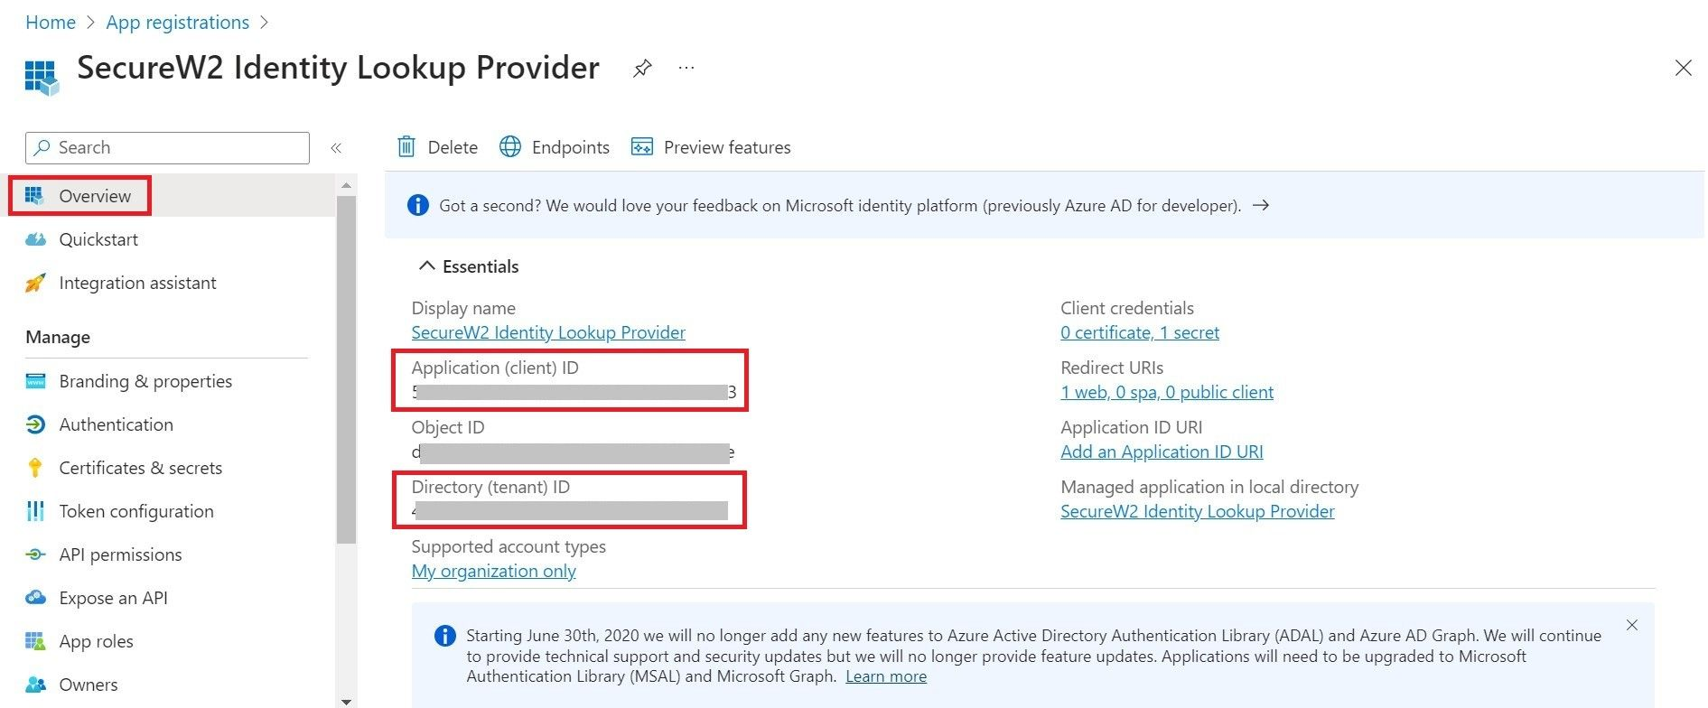Viewport: 1708px width, 708px height.
Task: Open API permissions page
Action: (x=120, y=554)
